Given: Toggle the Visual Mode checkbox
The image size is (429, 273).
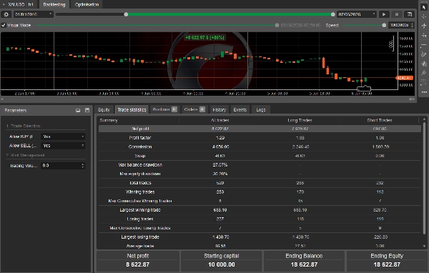Looking at the screenshot, I should click(x=4, y=25).
